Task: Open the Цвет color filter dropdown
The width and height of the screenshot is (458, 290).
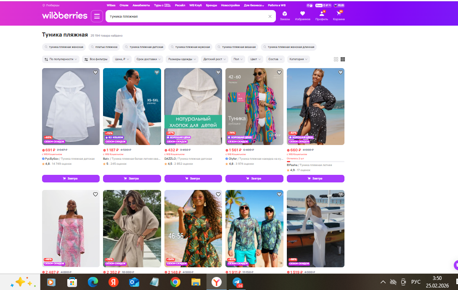Action: [255, 59]
